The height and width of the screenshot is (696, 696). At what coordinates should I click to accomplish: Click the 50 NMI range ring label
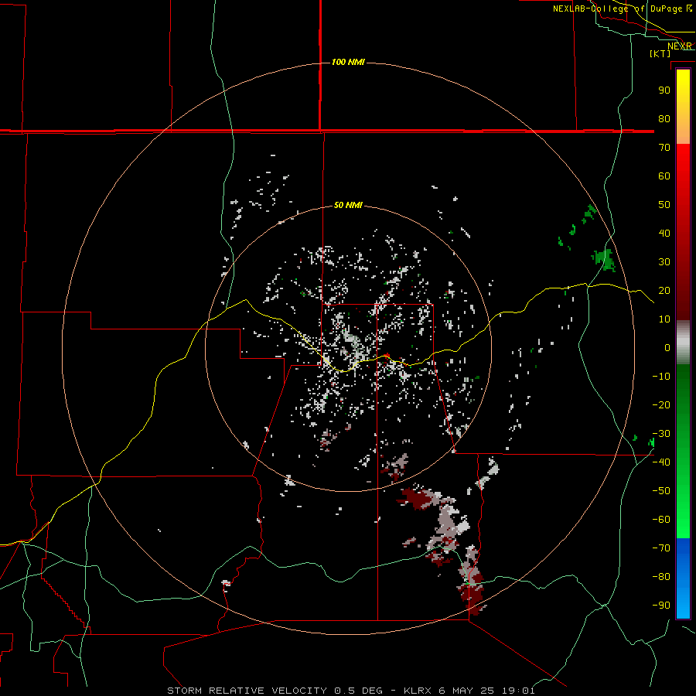348,205
